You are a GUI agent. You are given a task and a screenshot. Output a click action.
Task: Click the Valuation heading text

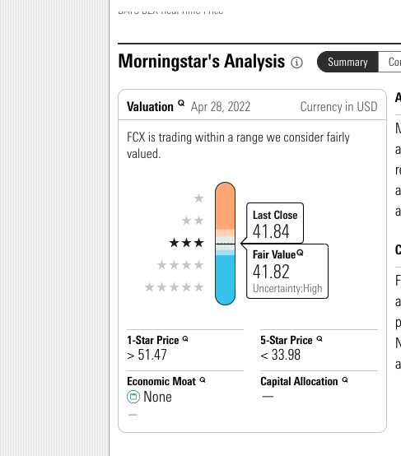tap(150, 107)
